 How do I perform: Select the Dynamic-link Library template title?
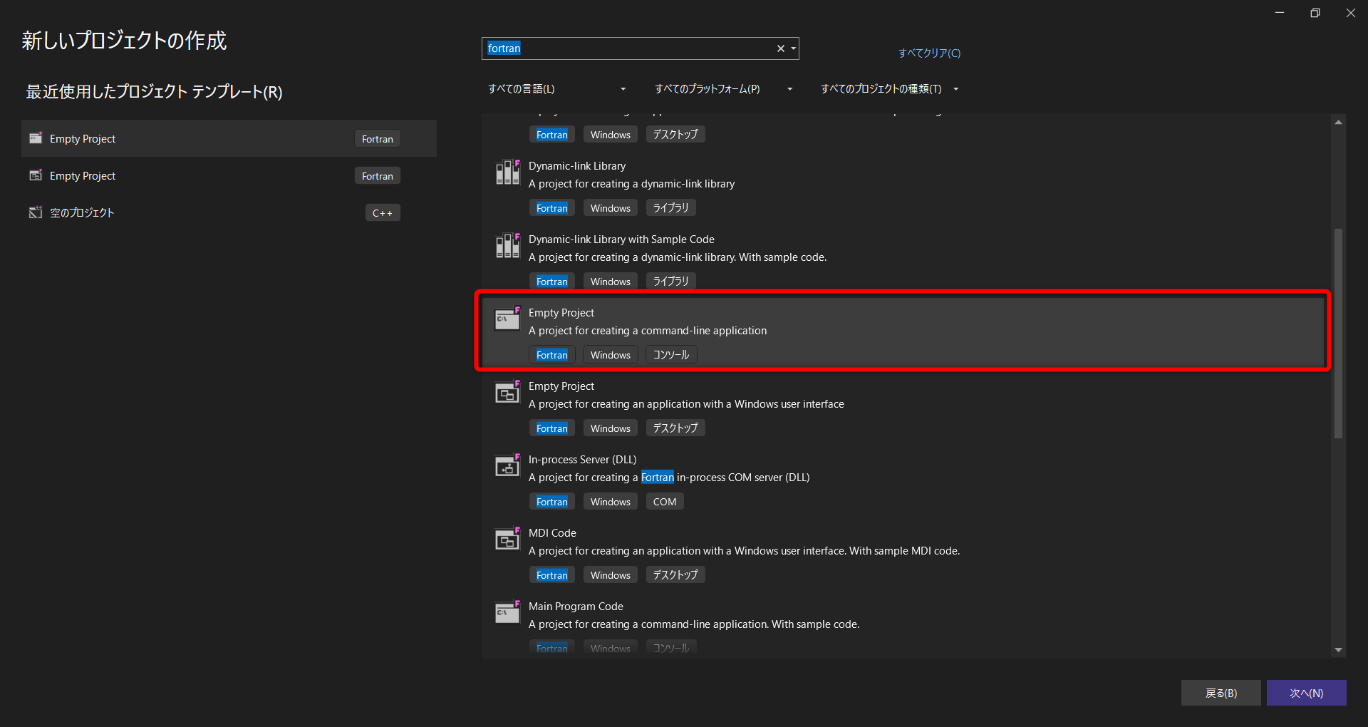tap(577, 165)
